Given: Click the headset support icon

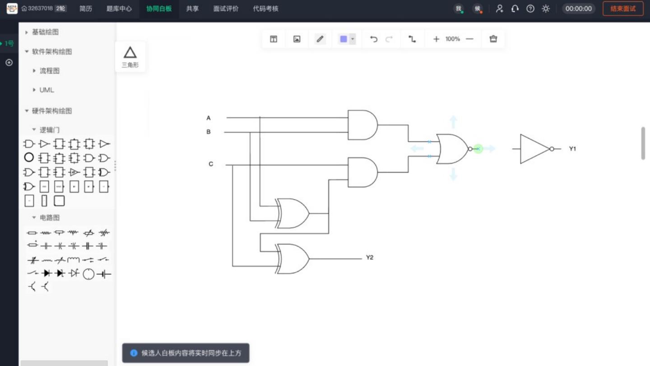Looking at the screenshot, I should 515,9.
